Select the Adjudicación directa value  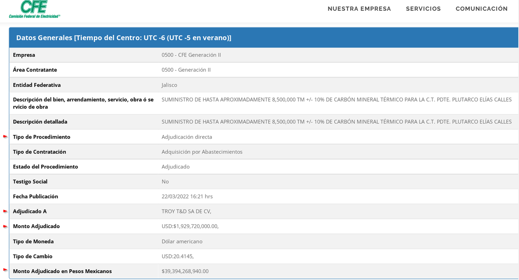coord(187,137)
